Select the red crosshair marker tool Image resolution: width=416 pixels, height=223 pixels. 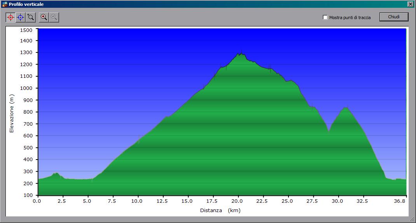(10, 17)
